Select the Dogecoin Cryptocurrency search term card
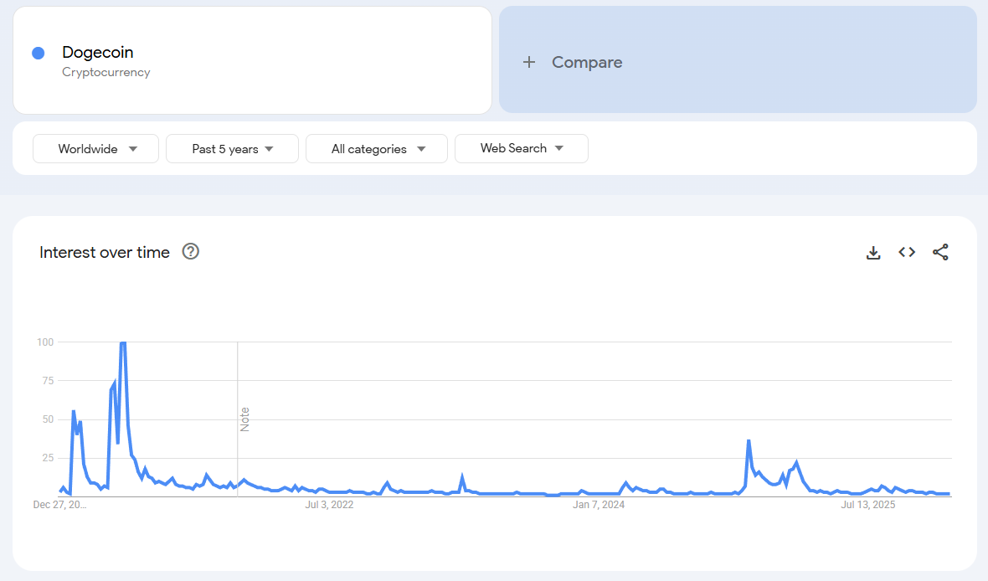This screenshot has width=988, height=581. pyautogui.click(x=251, y=59)
